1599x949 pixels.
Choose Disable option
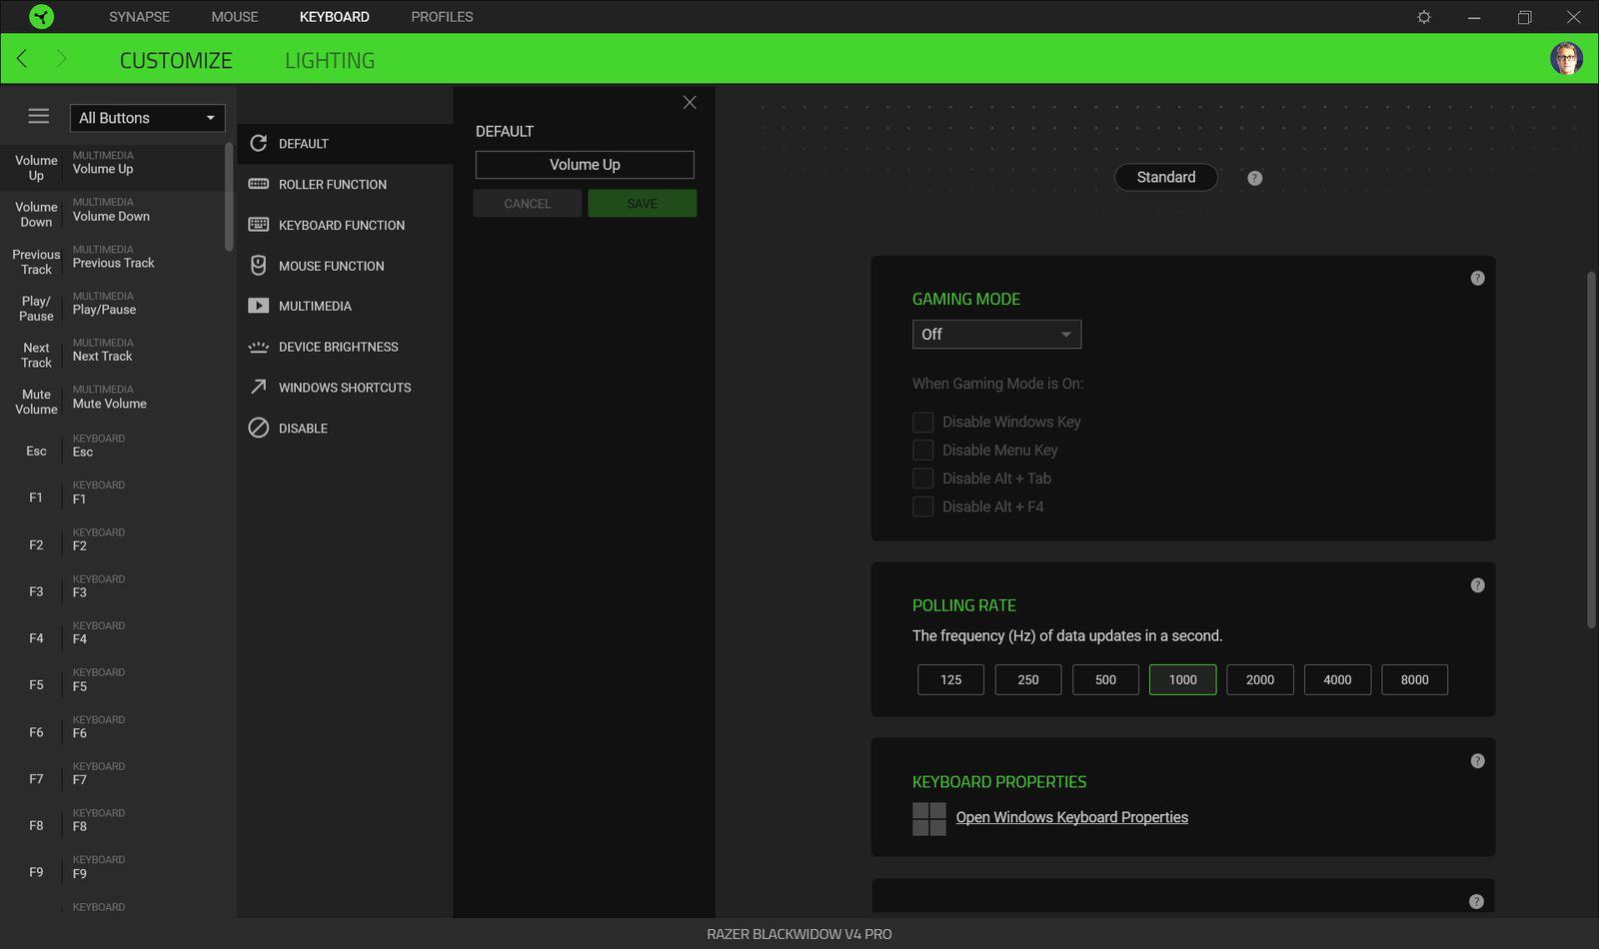coord(345,428)
